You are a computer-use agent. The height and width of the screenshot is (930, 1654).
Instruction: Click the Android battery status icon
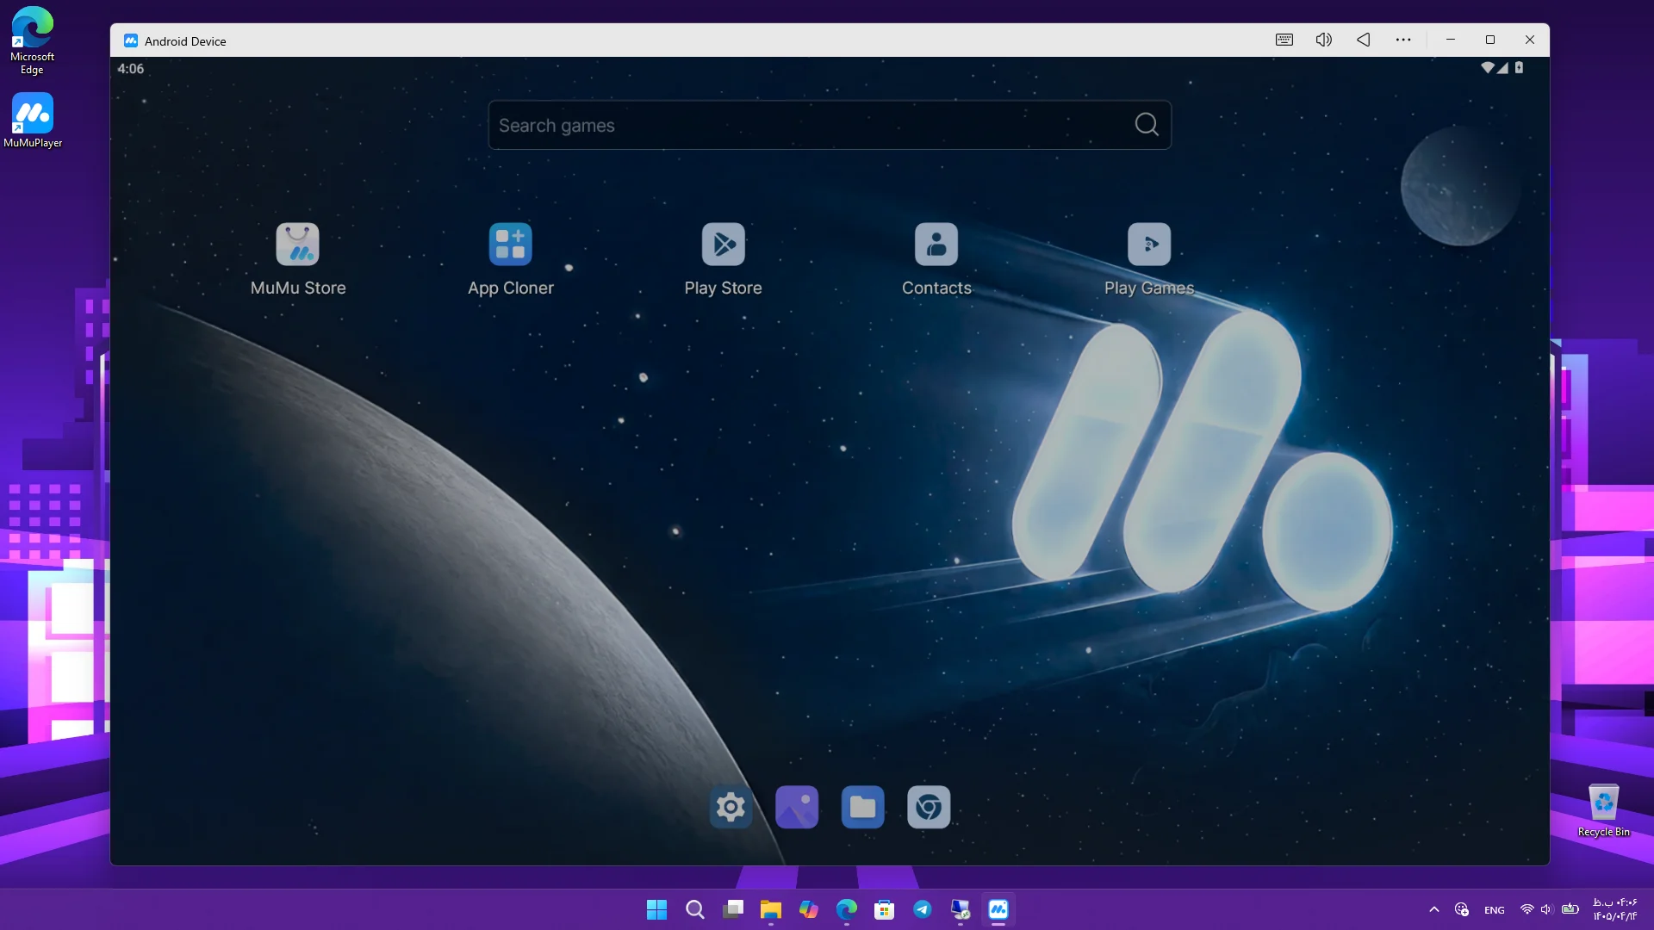pyautogui.click(x=1519, y=68)
